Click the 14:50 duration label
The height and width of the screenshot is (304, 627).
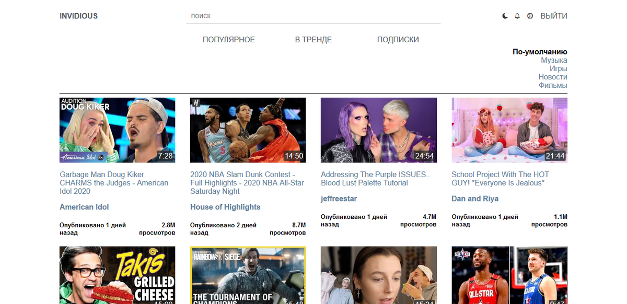[294, 156]
